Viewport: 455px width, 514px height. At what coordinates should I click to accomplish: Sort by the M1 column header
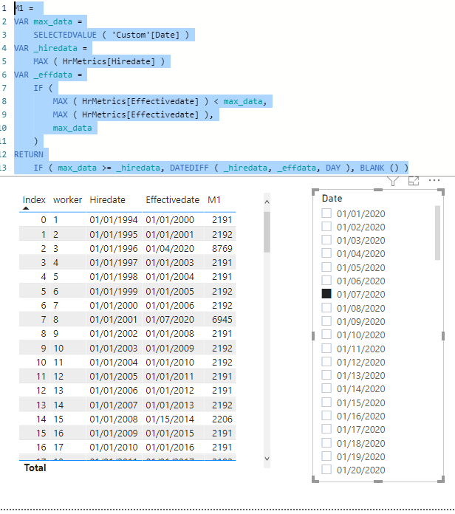[x=214, y=199]
